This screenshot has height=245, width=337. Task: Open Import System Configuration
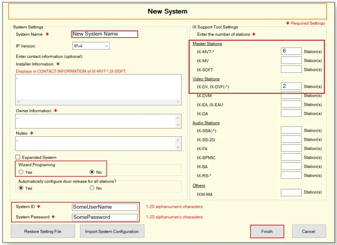pyautogui.click(x=112, y=231)
